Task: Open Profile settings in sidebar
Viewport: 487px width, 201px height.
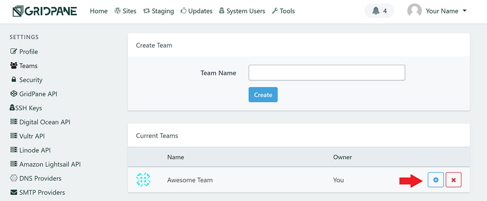Action: pyautogui.click(x=24, y=51)
